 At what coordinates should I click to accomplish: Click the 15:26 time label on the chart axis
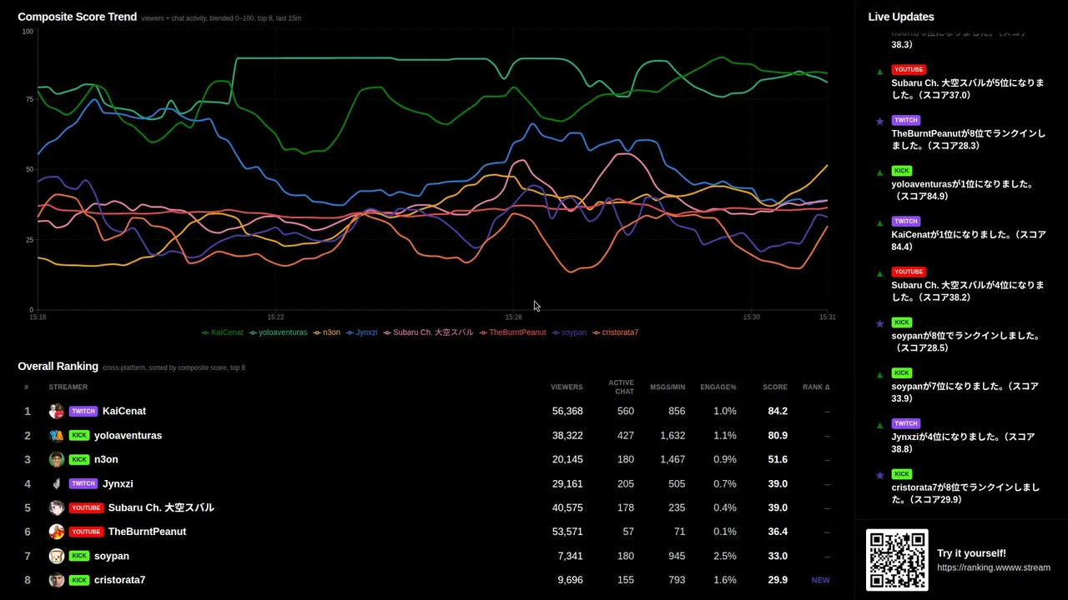pyautogui.click(x=514, y=317)
